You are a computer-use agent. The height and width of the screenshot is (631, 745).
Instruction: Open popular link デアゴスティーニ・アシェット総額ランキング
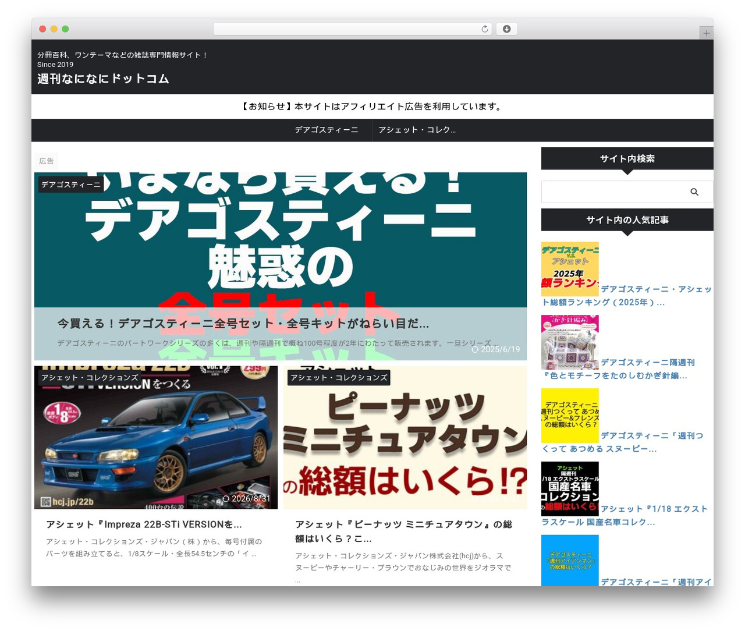point(627,296)
